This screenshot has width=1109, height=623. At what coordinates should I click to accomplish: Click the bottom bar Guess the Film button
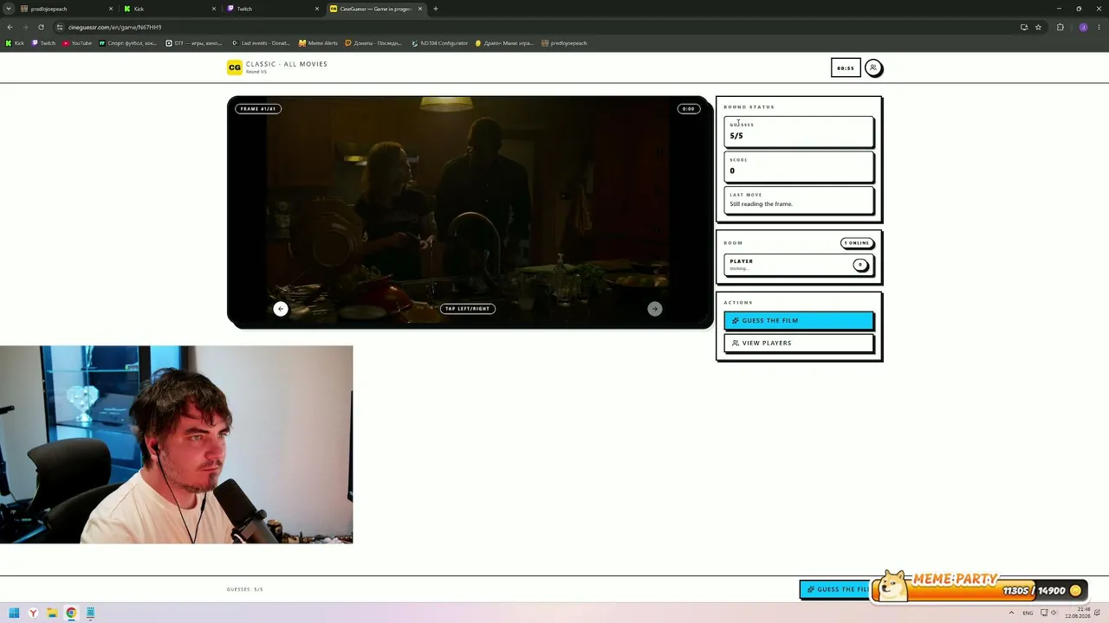point(837,589)
